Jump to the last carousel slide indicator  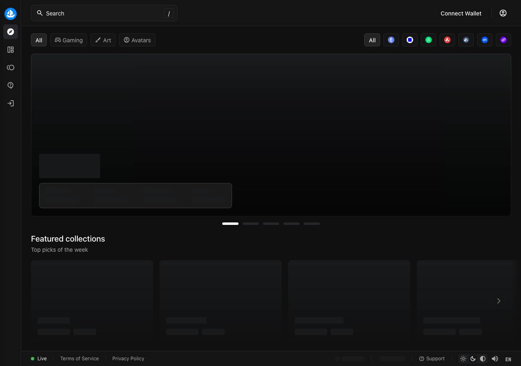(312, 224)
